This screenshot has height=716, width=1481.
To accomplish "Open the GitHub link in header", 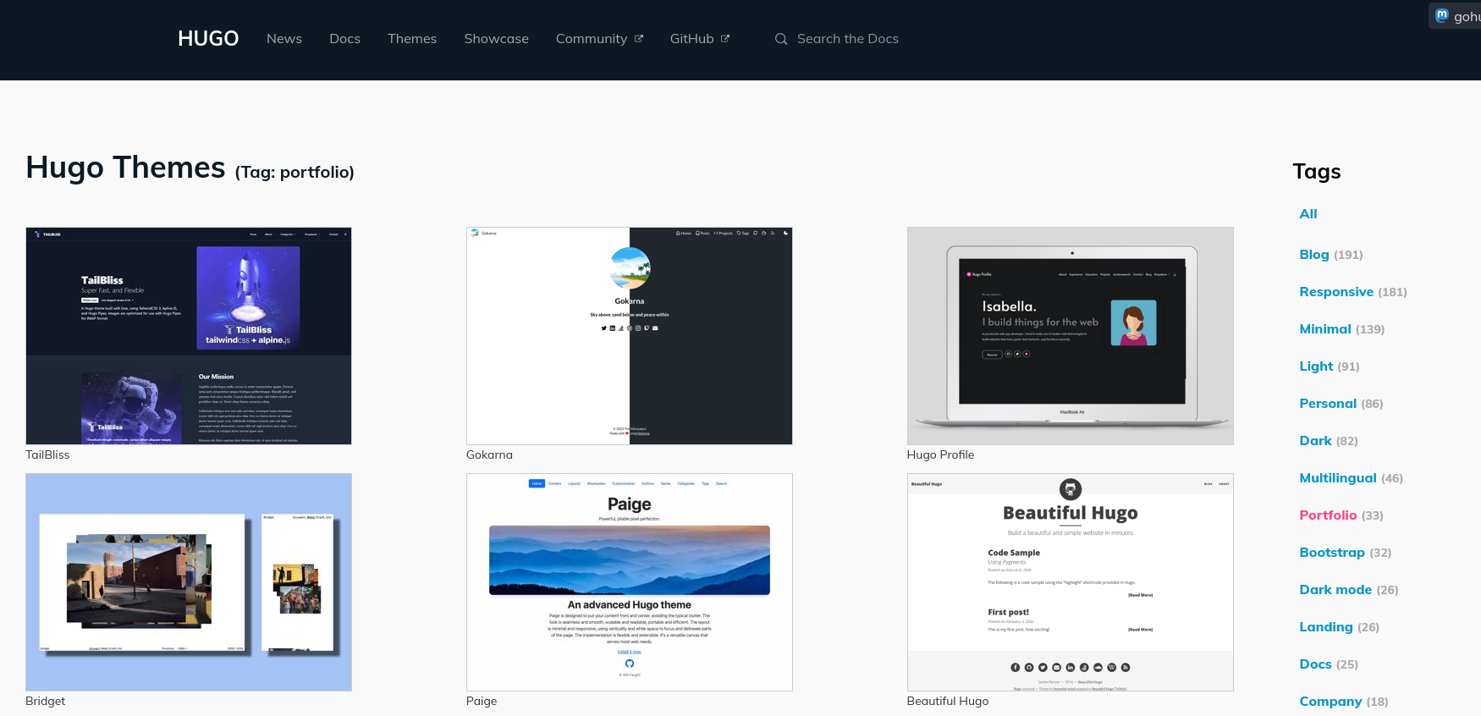I will pos(699,39).
